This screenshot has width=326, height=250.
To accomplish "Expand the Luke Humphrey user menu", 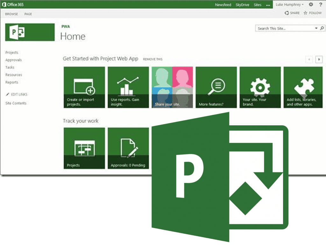I will pos(290,4).
